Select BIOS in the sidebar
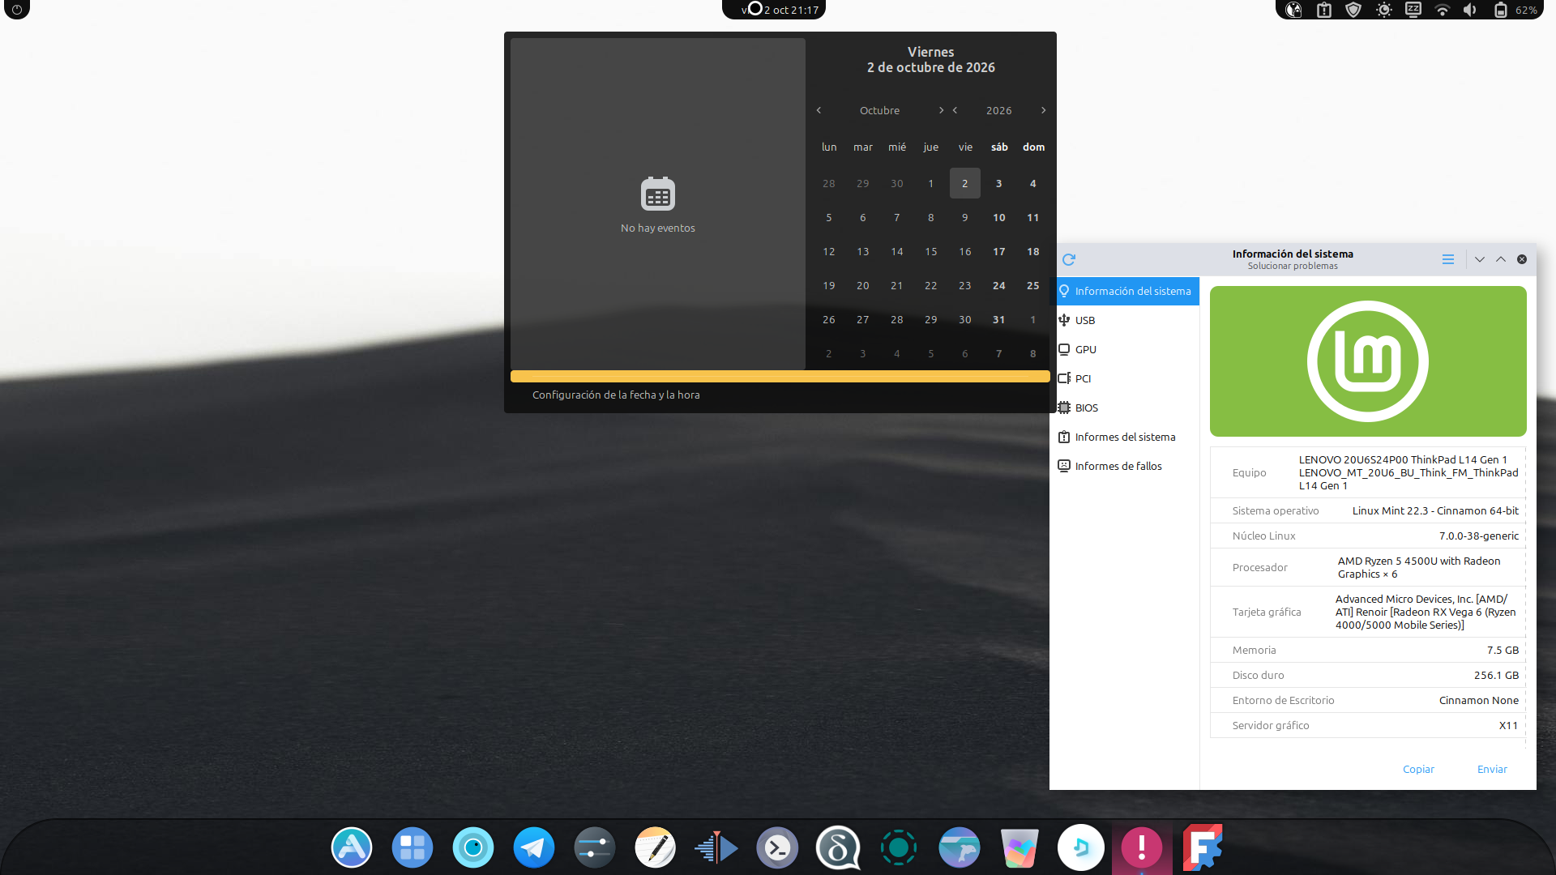 click(1125, 408)
